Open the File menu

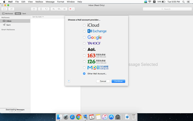coord(17,2)
